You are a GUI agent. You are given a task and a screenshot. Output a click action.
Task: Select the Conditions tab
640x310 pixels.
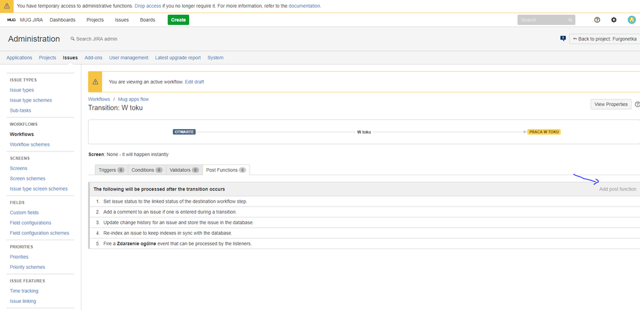tap(147, 170)
